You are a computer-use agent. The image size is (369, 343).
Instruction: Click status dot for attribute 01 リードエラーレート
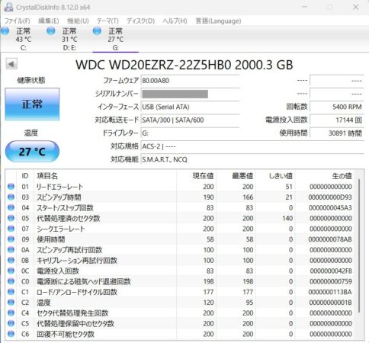coord(11,187)
